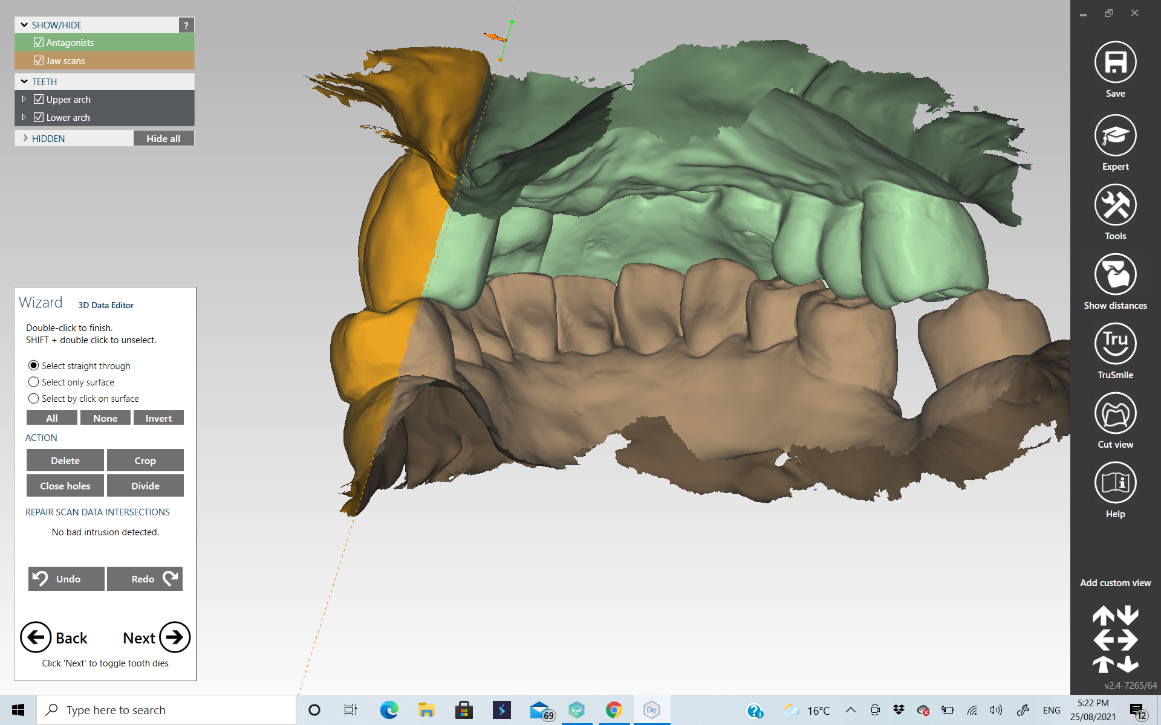The width and height of the screenshot is (1161, 725).
Task: Click the top-left up-arrow view icon
Action: [1104, 616]
